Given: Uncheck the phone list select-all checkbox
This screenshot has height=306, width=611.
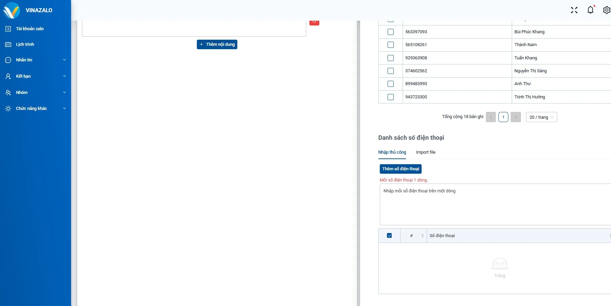Looking at the screenshot, I should (389, 236).
